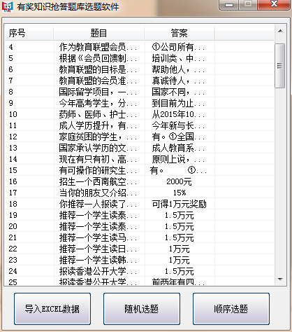Select row 13 about 国家承认学历
The image size is (292, 332).
139,148
